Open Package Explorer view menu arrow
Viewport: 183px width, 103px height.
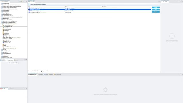(23, 1)
